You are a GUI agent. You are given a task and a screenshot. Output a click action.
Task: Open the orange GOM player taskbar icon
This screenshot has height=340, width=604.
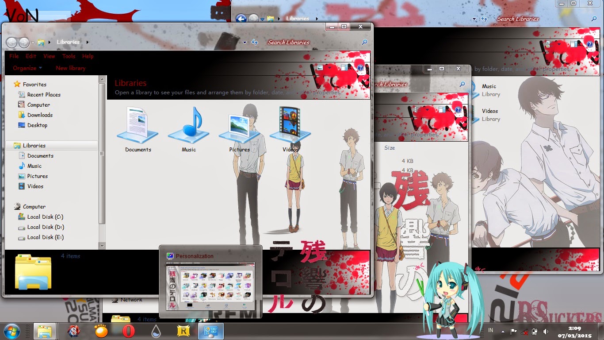[101, 331]
